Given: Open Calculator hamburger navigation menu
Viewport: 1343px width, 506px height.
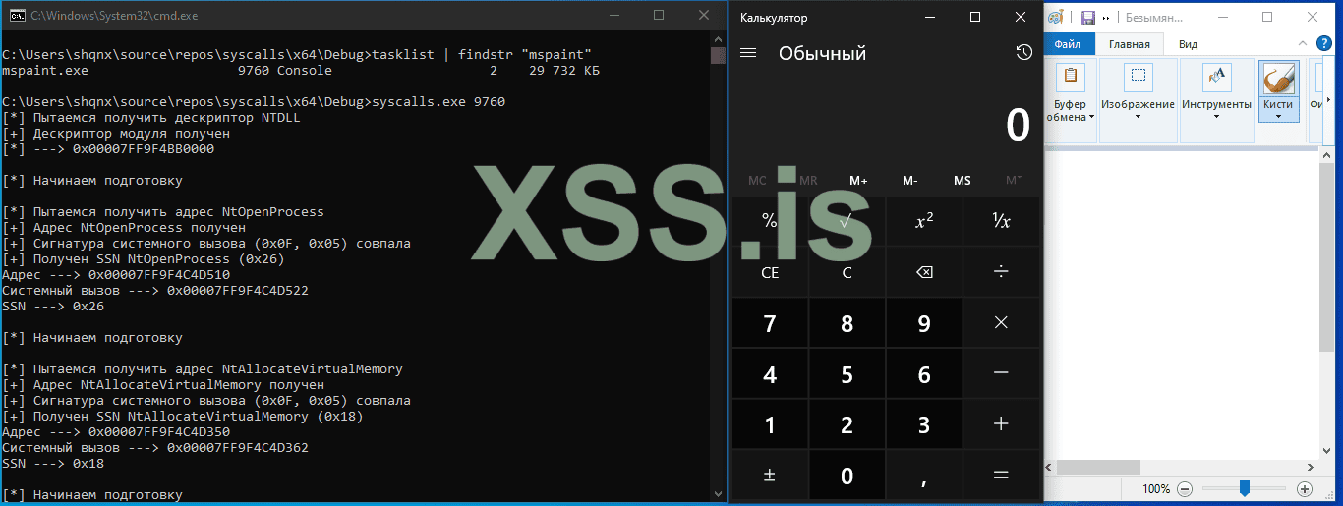Looking at the screenshot, I should [x=748, y=53].
